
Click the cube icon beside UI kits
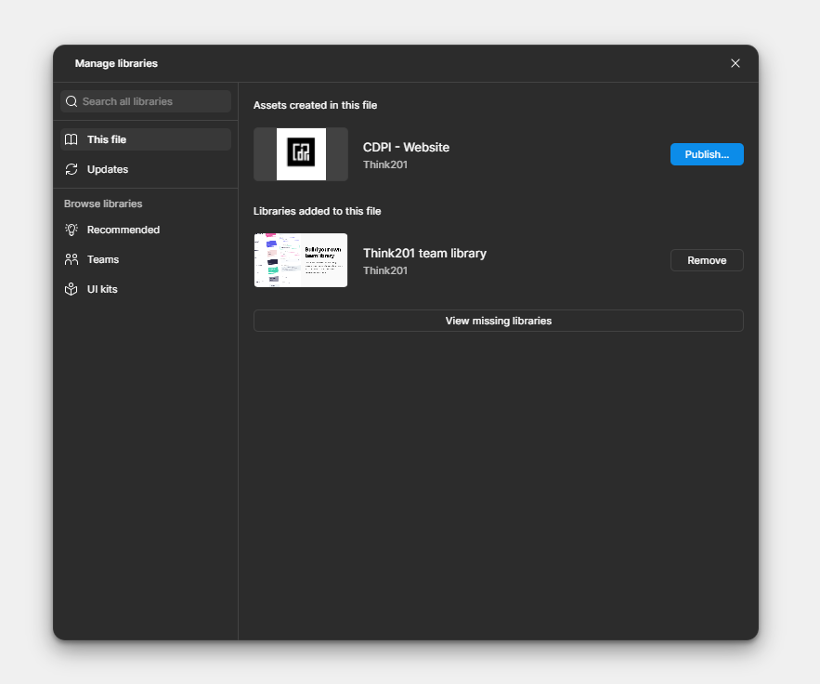click(x=72, y=289)
